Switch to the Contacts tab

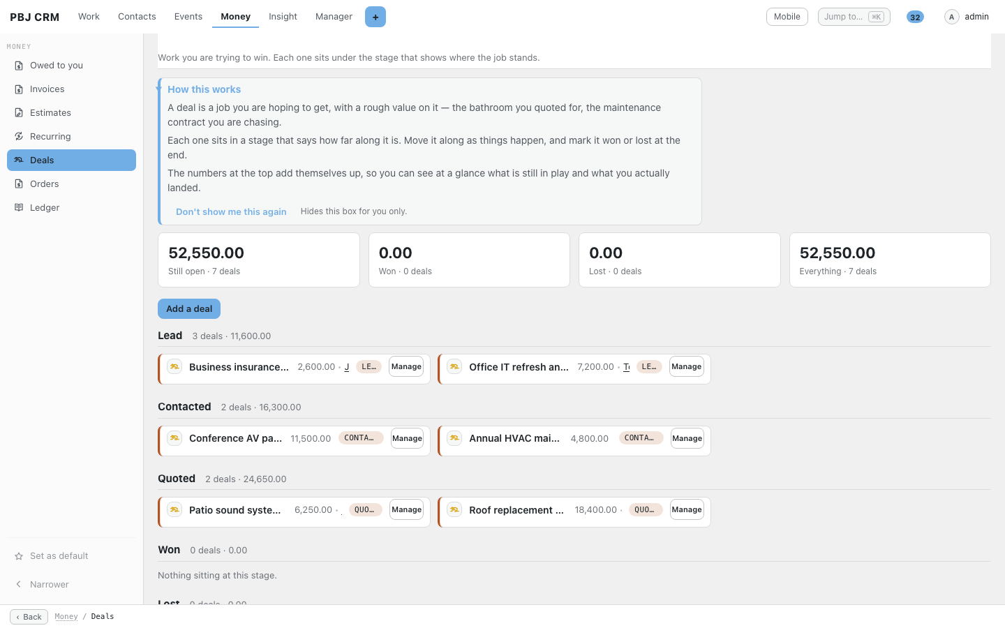pos(137,17)
